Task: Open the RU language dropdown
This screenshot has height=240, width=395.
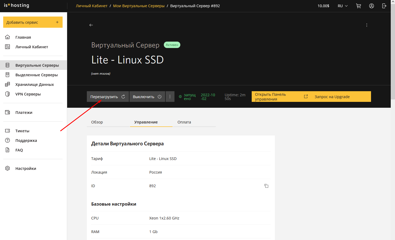Action: (x=343, y=6)
